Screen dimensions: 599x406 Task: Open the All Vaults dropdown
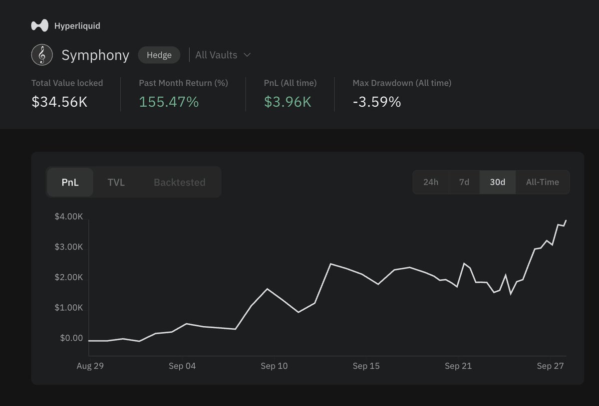pyautogui.click(x=223, y=55)
